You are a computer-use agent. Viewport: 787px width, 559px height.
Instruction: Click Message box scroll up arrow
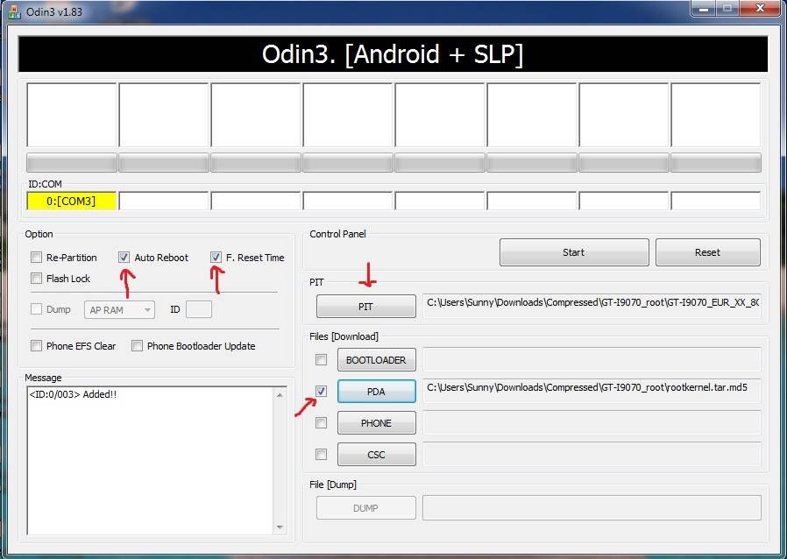click(280, 395)
